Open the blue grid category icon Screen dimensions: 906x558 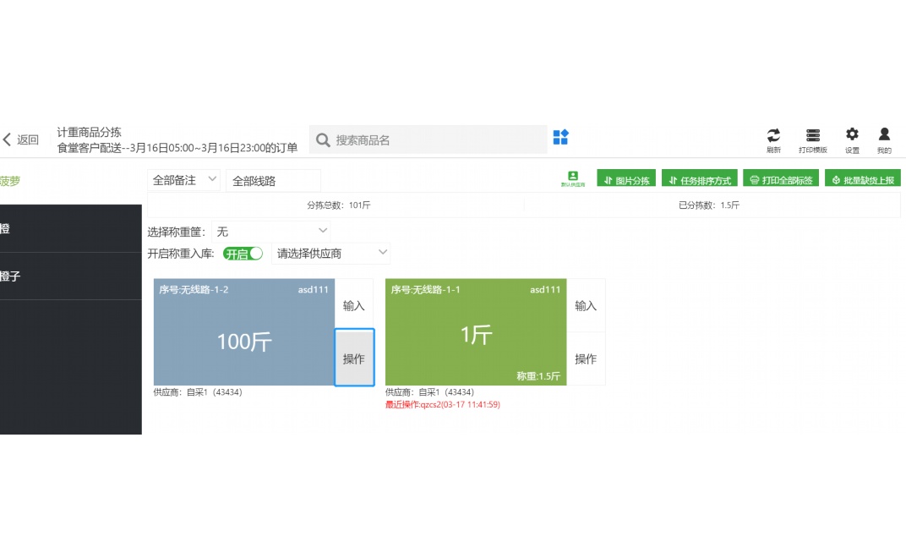(560, 137)
